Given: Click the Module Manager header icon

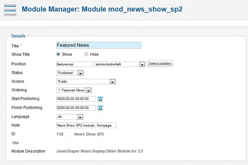Looking at the screenshot, I should 10,8.
